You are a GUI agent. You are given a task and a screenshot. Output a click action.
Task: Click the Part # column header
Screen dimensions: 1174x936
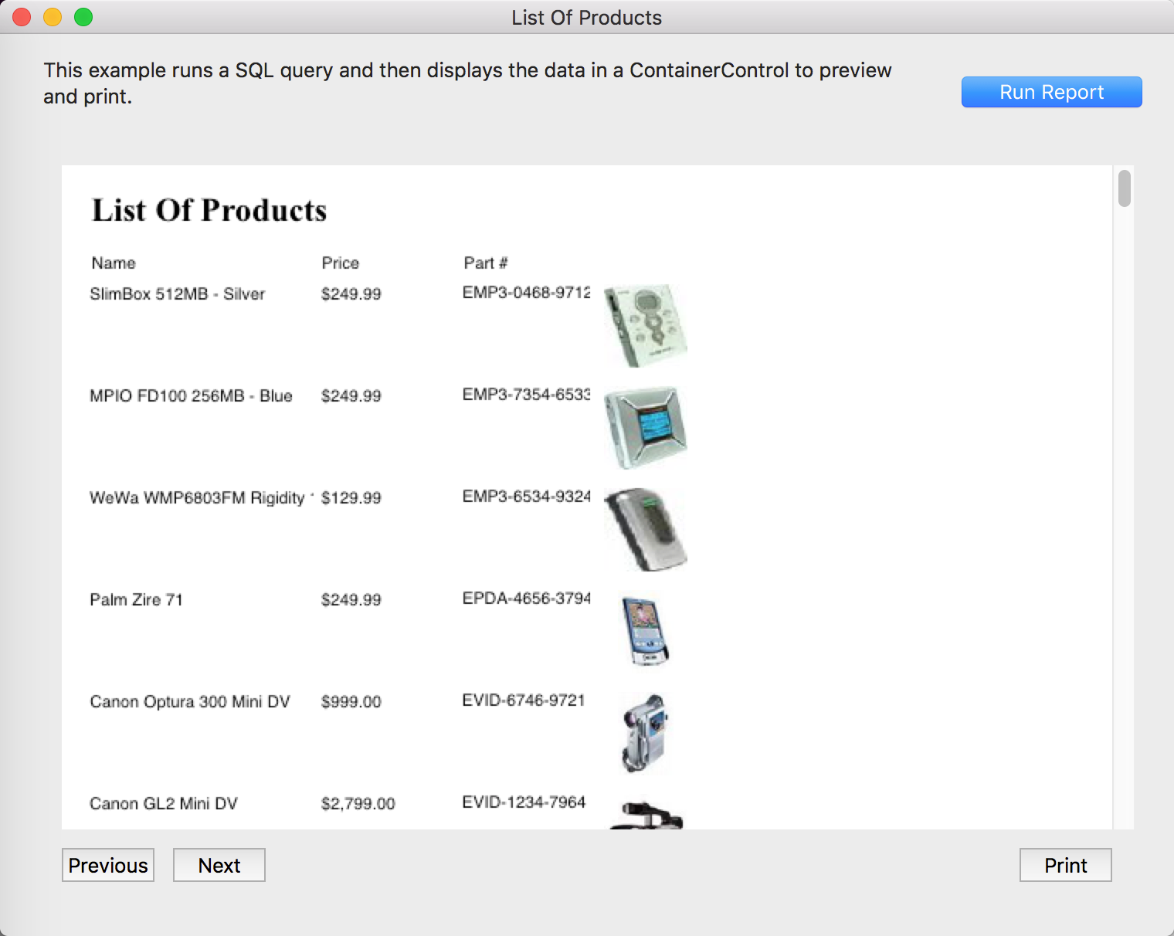click(485, 263)
